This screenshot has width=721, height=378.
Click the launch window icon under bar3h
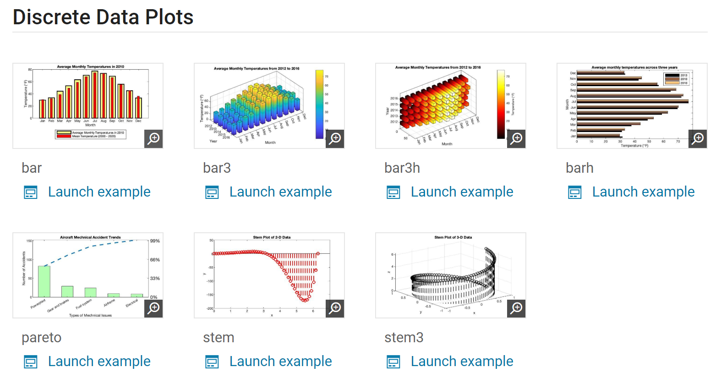[x=393, y=192]
